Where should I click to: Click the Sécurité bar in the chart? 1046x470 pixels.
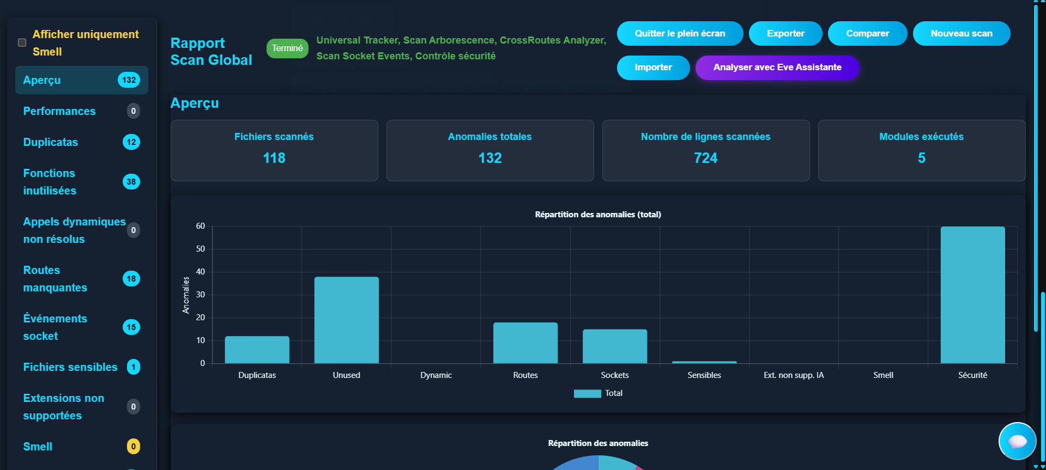pos(972,295)
